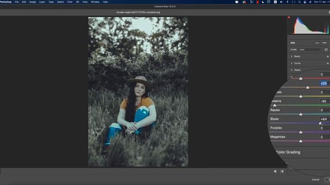Open the View menu
Screen dimensions: 330x185
(x=85, y=2)
